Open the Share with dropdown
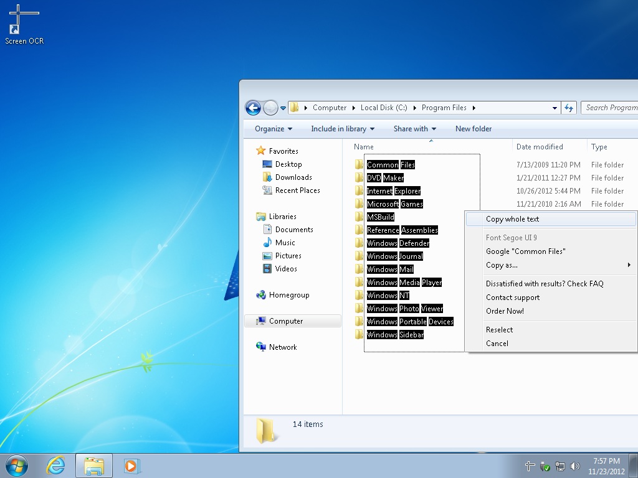Viewport: 638px width, 478px height. [414, 129]
